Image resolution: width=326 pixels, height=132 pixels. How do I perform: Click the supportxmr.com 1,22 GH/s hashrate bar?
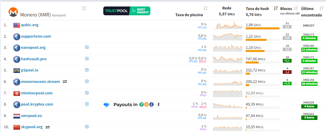[262, 40]
